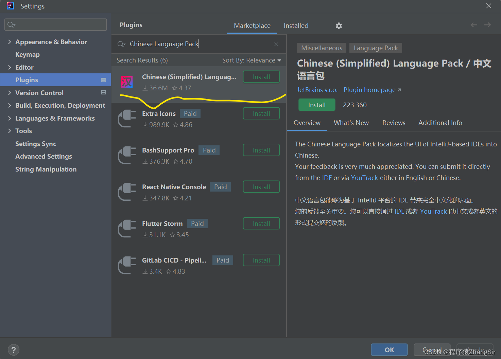
Task: Switch to the Marketplace tab
Action: (x=252, y=26)
